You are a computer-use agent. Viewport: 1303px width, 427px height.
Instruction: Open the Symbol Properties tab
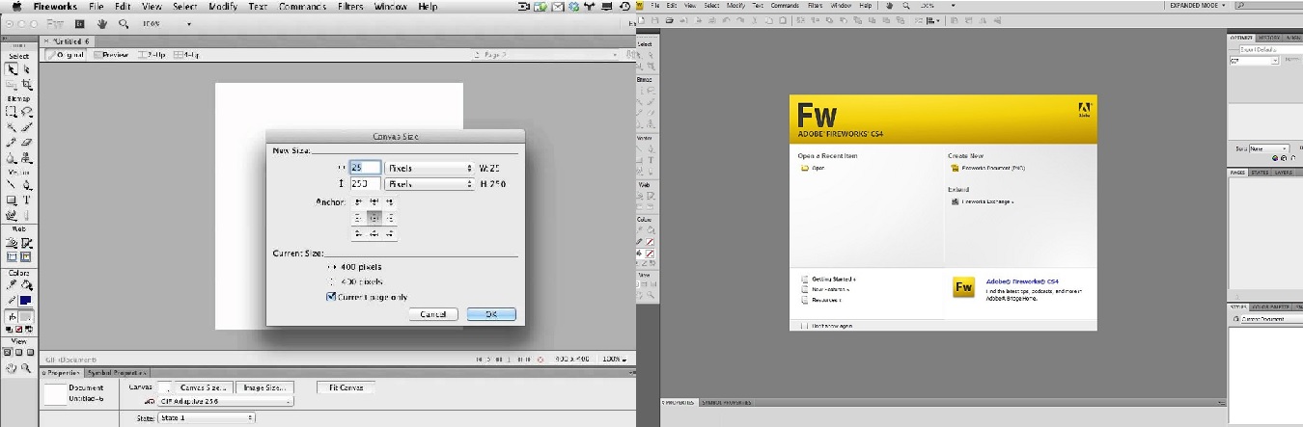coord(116,372)
